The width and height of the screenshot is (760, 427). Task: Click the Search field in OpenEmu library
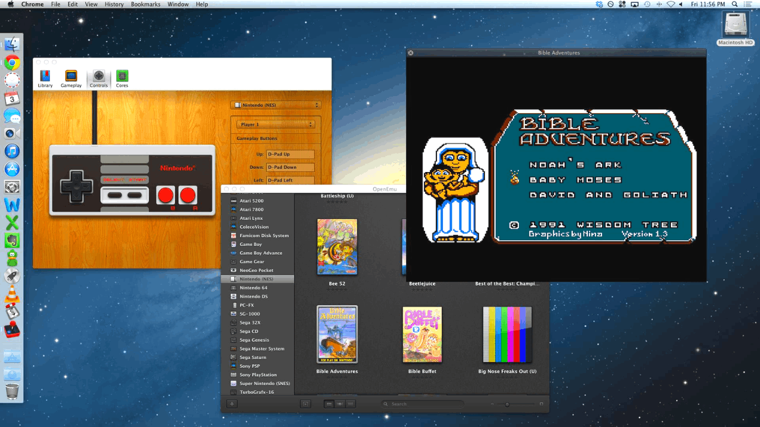tap(423, 404)
